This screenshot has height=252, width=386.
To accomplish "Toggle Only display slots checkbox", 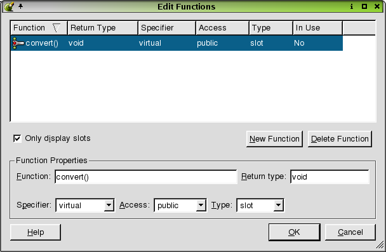I will [x=17, y=138].
